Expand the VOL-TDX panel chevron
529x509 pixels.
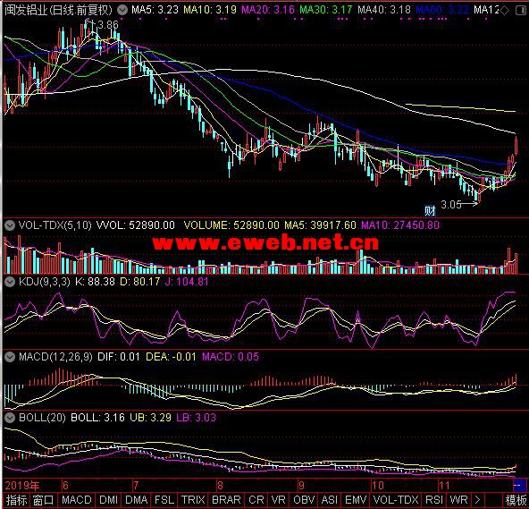click(x=10, y=225)
